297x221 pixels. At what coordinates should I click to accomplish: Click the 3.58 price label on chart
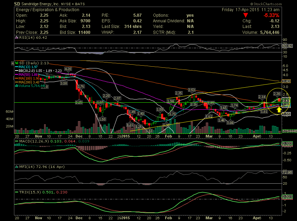[x=64, y=83]
